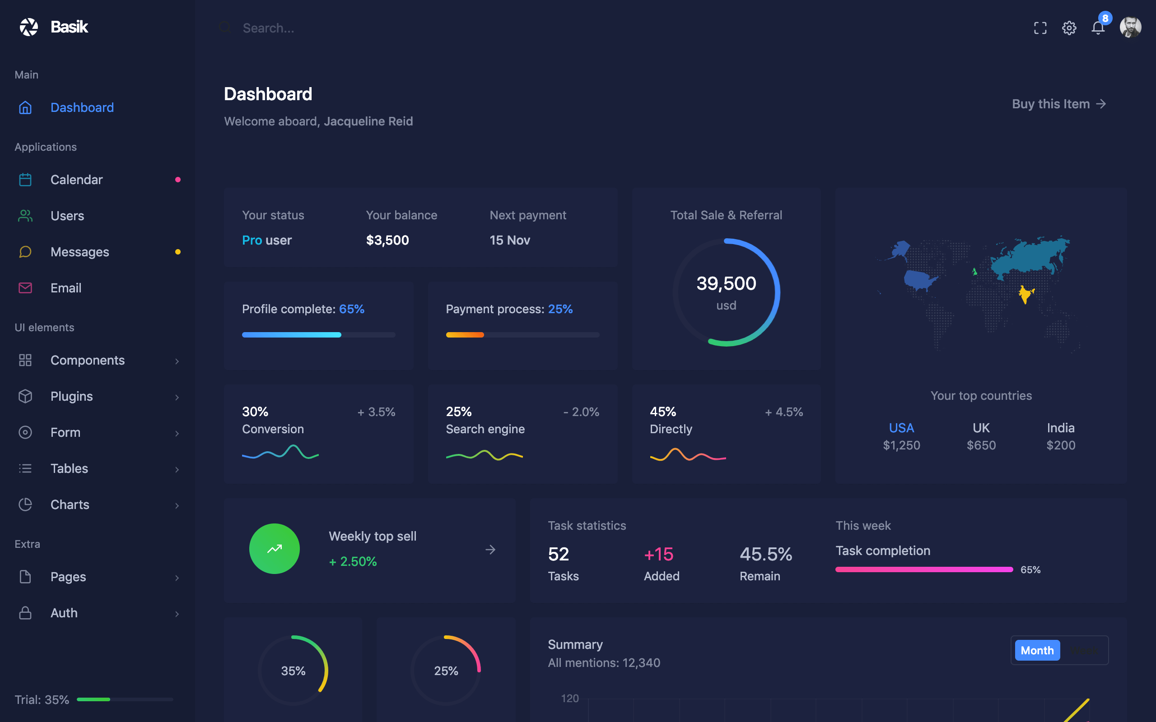Viewport: 1156px width, 722px height.
Task: Expand the Pages submenu chevron
Action: tap(177, 578)
